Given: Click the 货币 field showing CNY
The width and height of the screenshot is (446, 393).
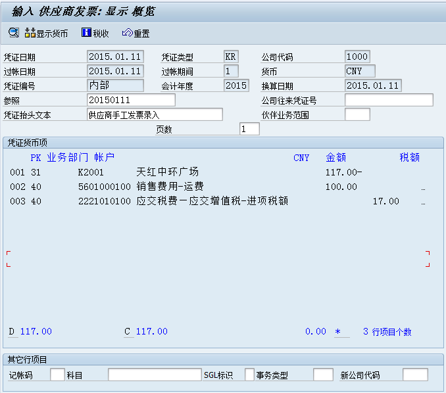Looking at the screenshot, I should point(360,71).
